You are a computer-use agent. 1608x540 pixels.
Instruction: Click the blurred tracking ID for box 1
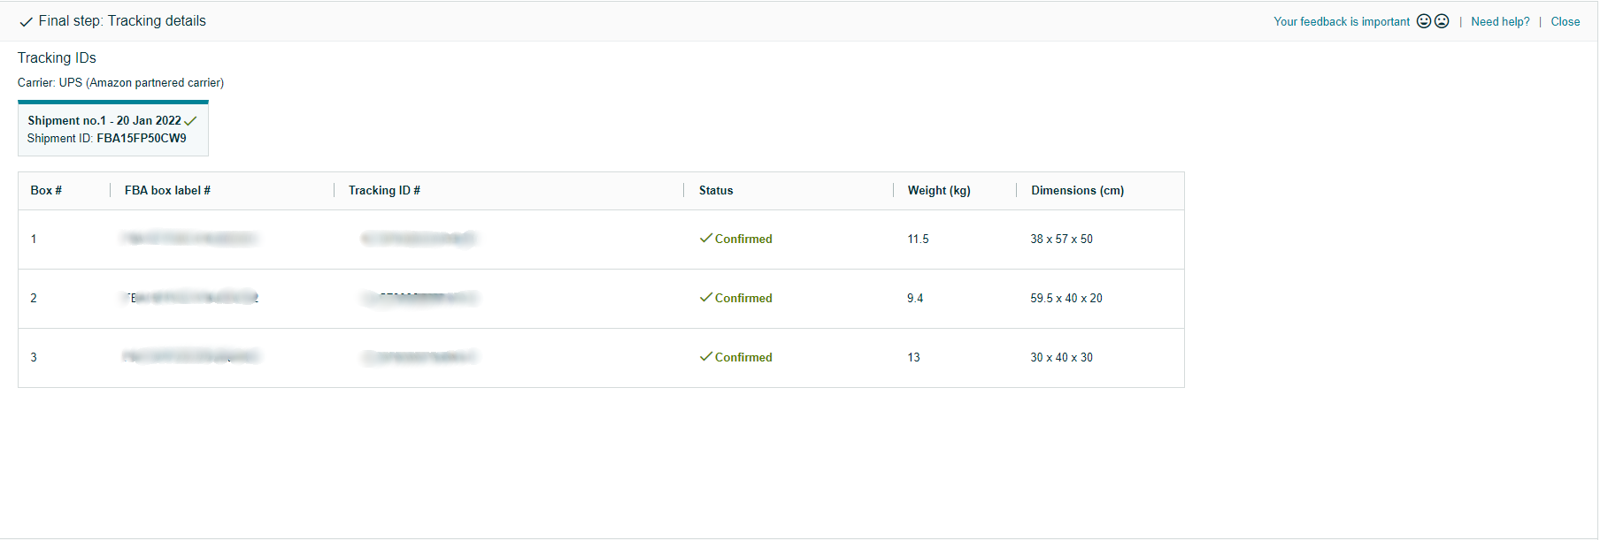[x=419, y=239]
